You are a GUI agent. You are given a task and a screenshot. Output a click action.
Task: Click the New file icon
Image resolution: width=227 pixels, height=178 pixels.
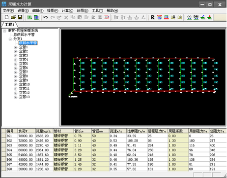(x=6, y=17)
